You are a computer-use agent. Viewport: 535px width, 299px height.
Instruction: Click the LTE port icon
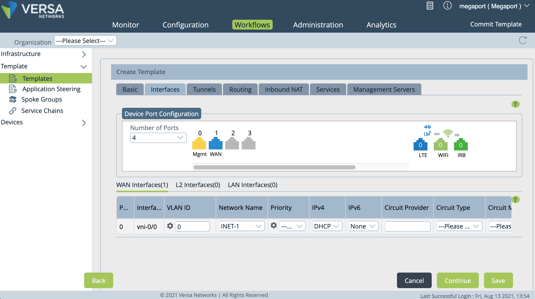(x=420, y=145)
